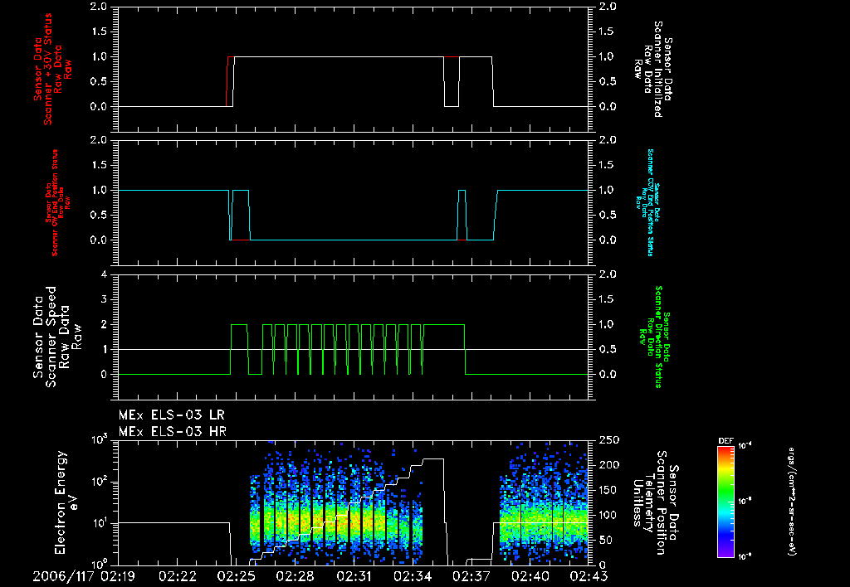The width and height of the screenshot is (850, 587).
Task: Click the 10^1 tick on the Electron Energy axis
Action: 100,523
